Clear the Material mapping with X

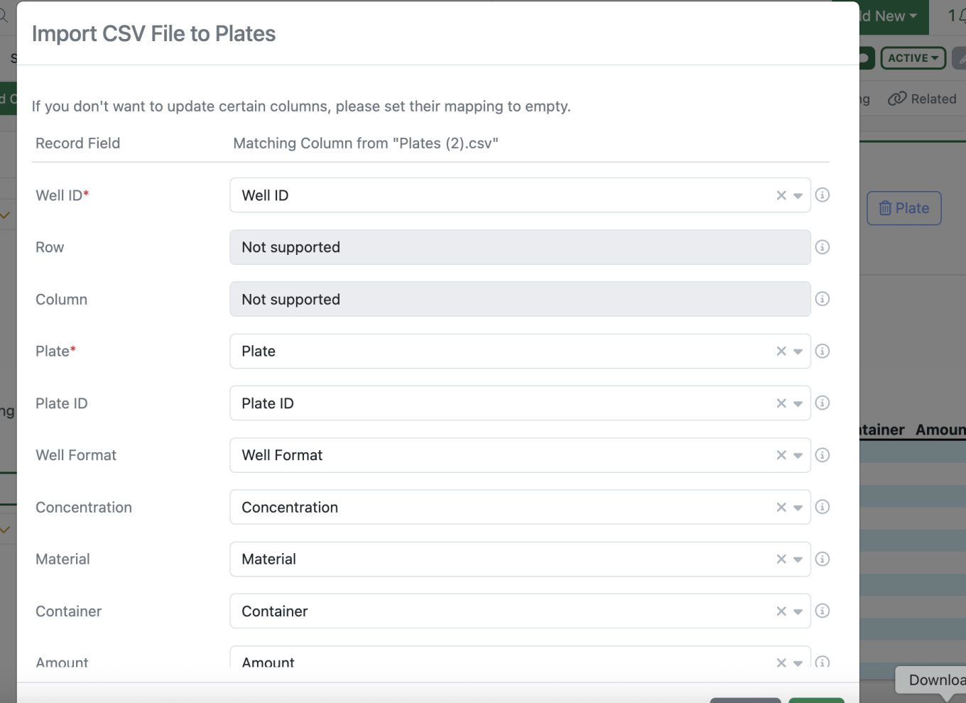tap(781, 560)
